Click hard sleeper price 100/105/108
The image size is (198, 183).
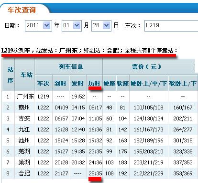149,108
